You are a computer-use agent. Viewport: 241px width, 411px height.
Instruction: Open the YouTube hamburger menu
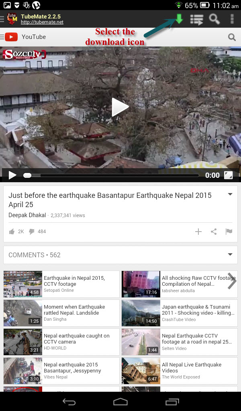(x=2, y=37)
